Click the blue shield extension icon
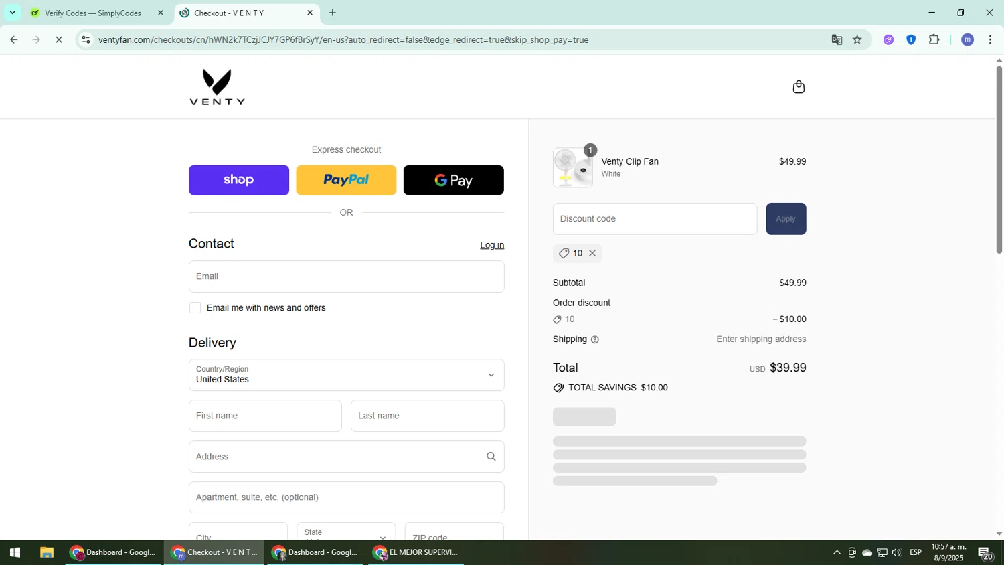Viewport: 1004px width, 565px height. (x=911, y=39)
